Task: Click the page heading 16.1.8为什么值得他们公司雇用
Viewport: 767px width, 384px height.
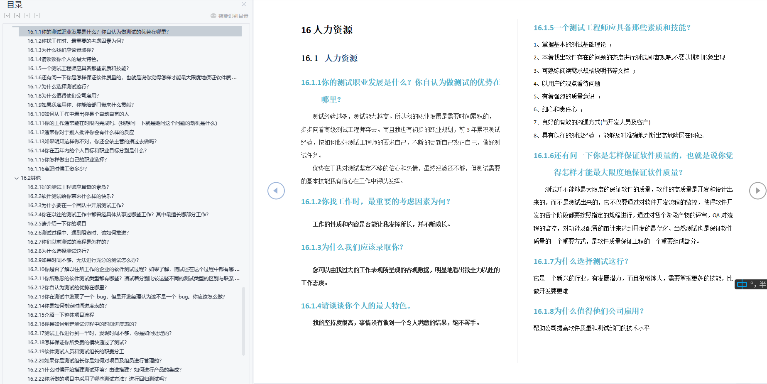Action: pyautogui.click(x=589, y=311)
